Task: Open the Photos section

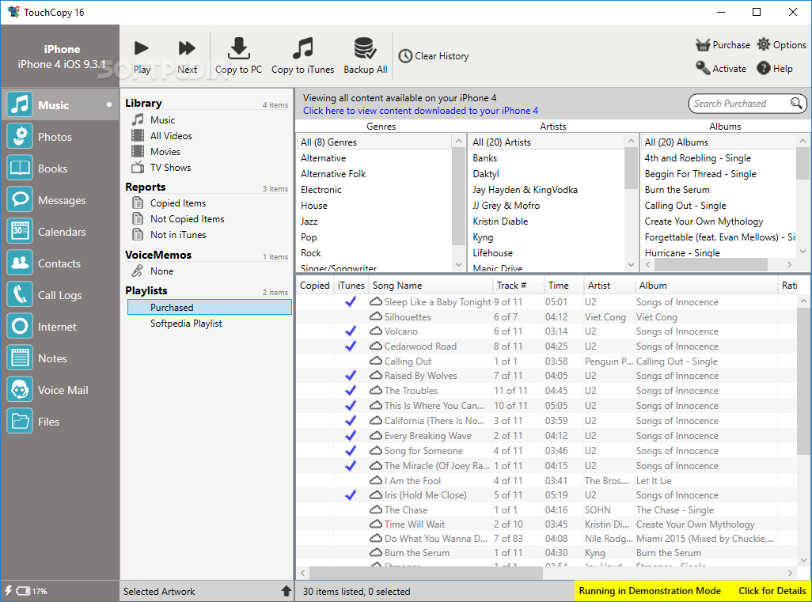Action: (59, 137)
